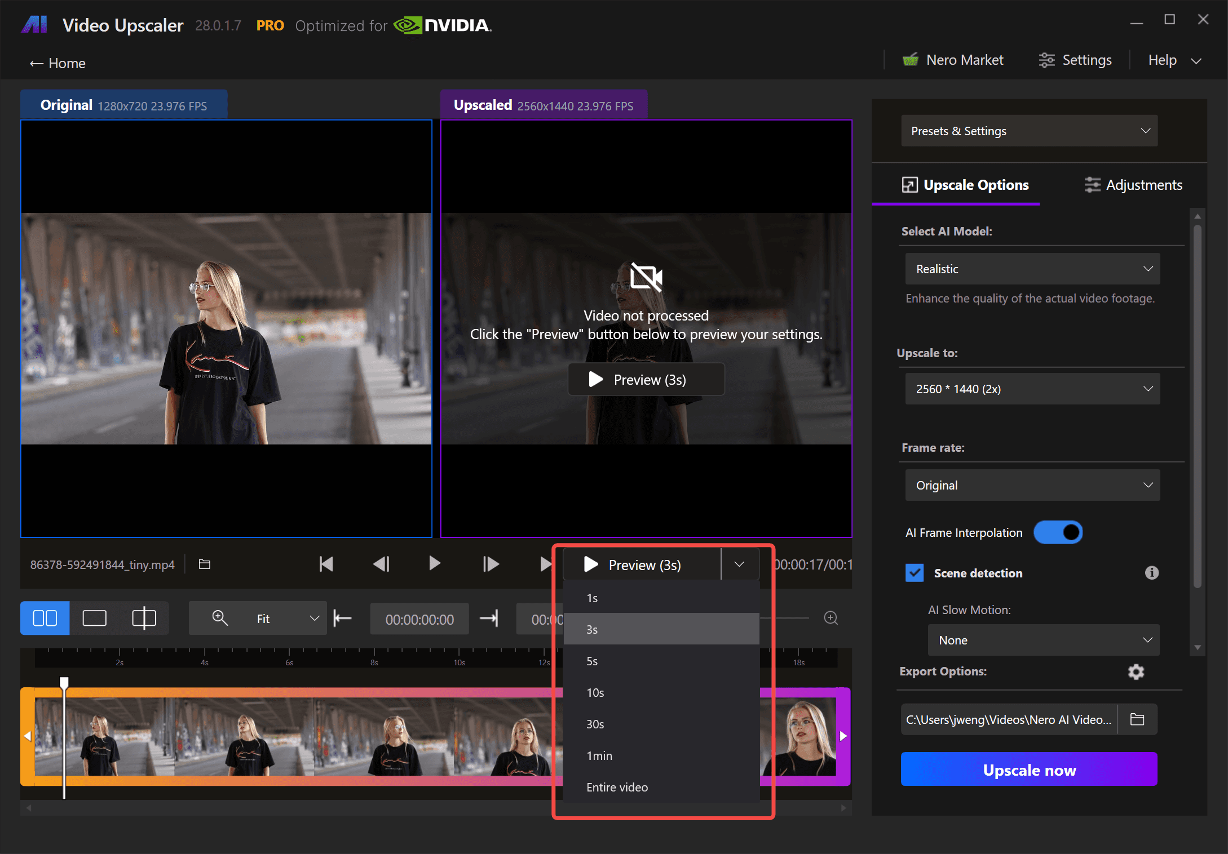Uncheck Scene detection checkbox
Image resolution: width=1228 pixels, height=854 pixels.
pyautogui.click(x=915, y=573)
